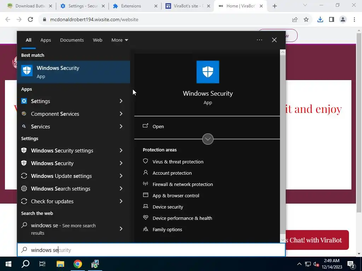Viewport: 362px width, 271px height.
Task: Click the Chrome address bar URL
Action: (x=94, y=20)
